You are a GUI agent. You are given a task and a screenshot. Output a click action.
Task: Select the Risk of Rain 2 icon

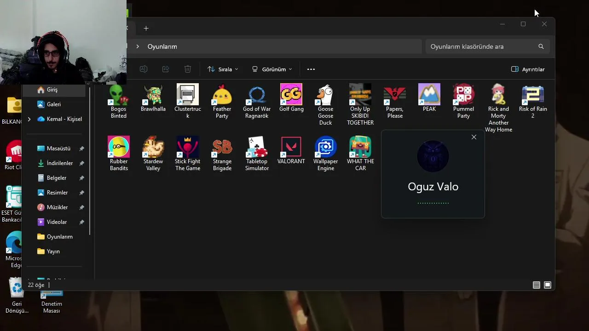(533, 102)
